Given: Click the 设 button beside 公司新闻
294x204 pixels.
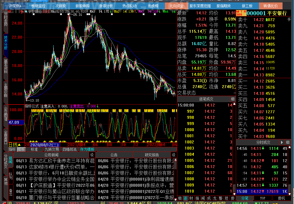Looking at the screenshot, I should [92, 155].
